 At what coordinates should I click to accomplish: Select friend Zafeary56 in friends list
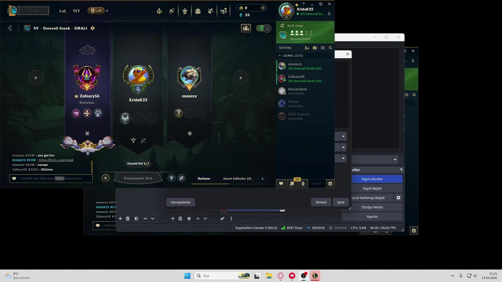(x=305, y=78)
